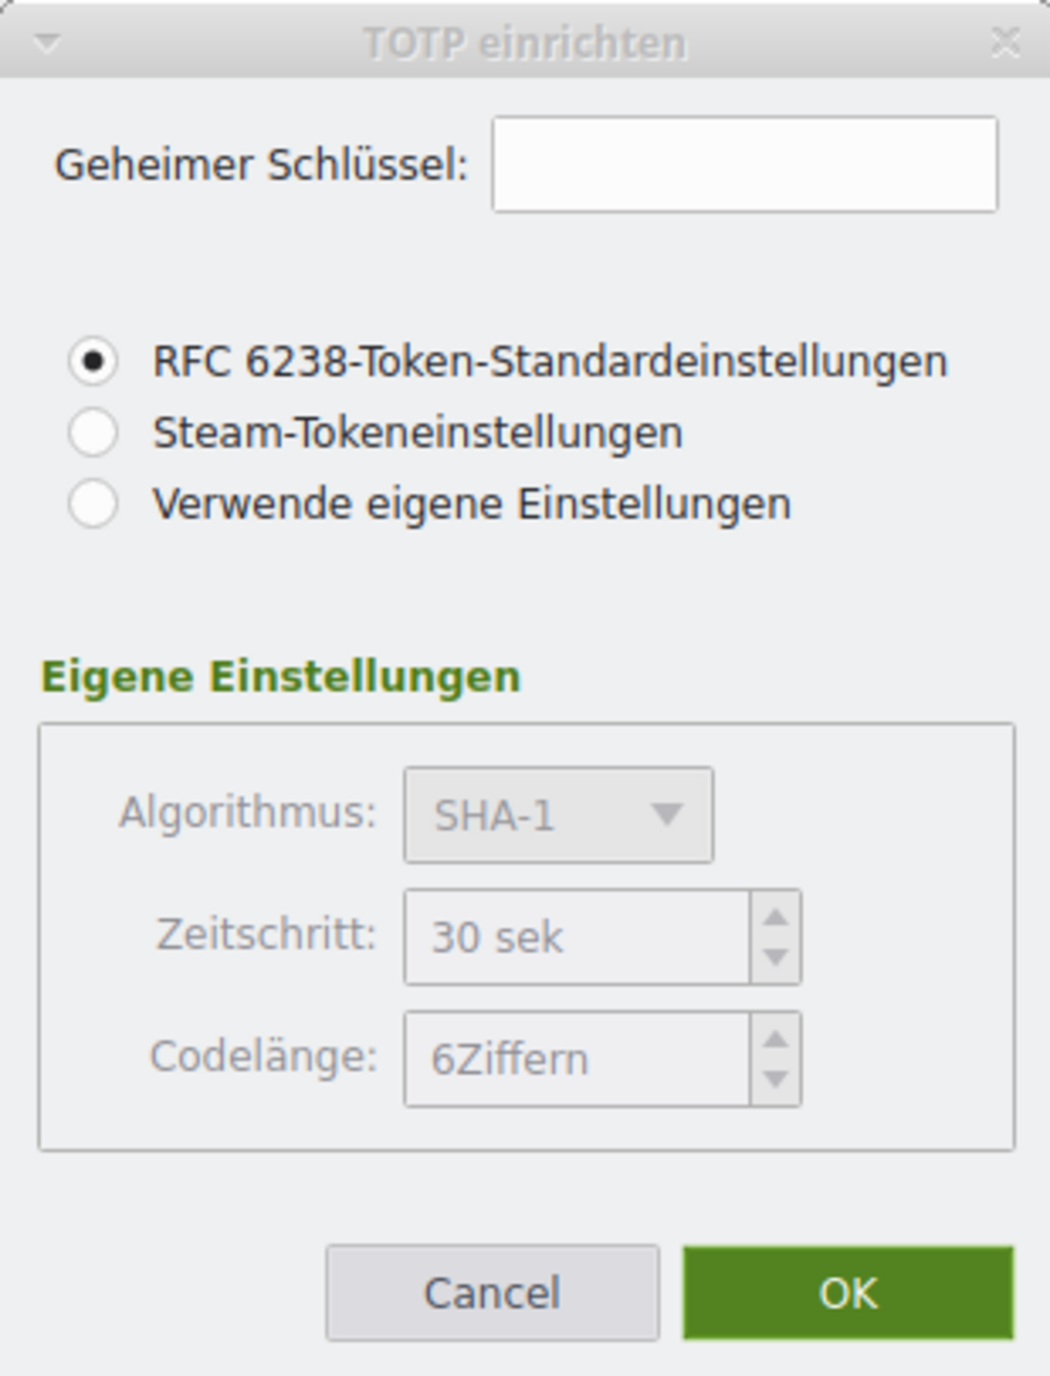The width and height of the screenshot is (1050, 1376).
Task: Click the Geheimer Schlüssel label
Action: (x=262, y=165)
